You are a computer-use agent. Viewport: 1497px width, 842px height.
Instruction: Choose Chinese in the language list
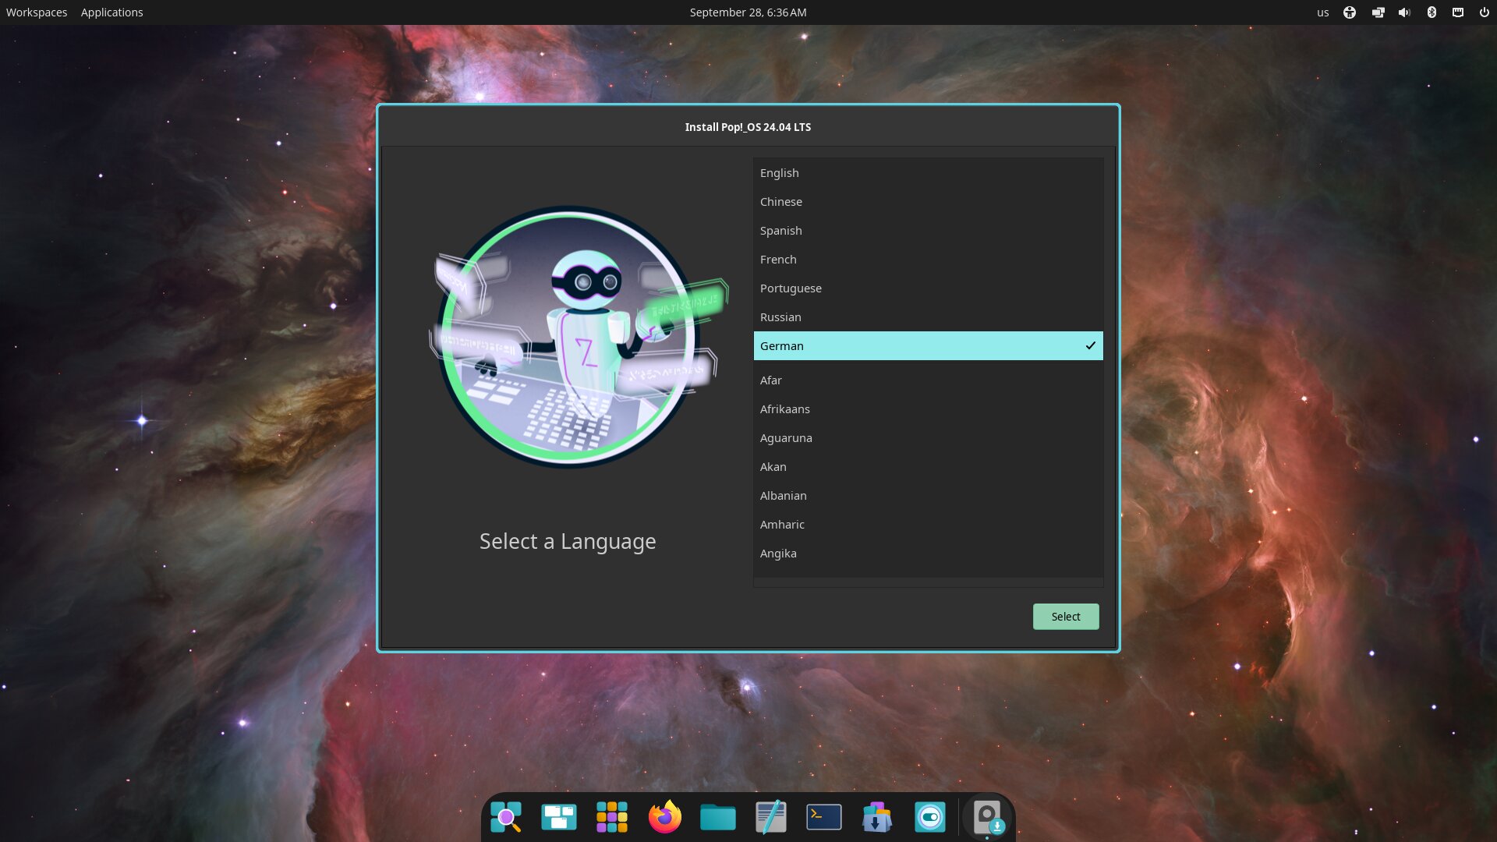tap(929, 202)
